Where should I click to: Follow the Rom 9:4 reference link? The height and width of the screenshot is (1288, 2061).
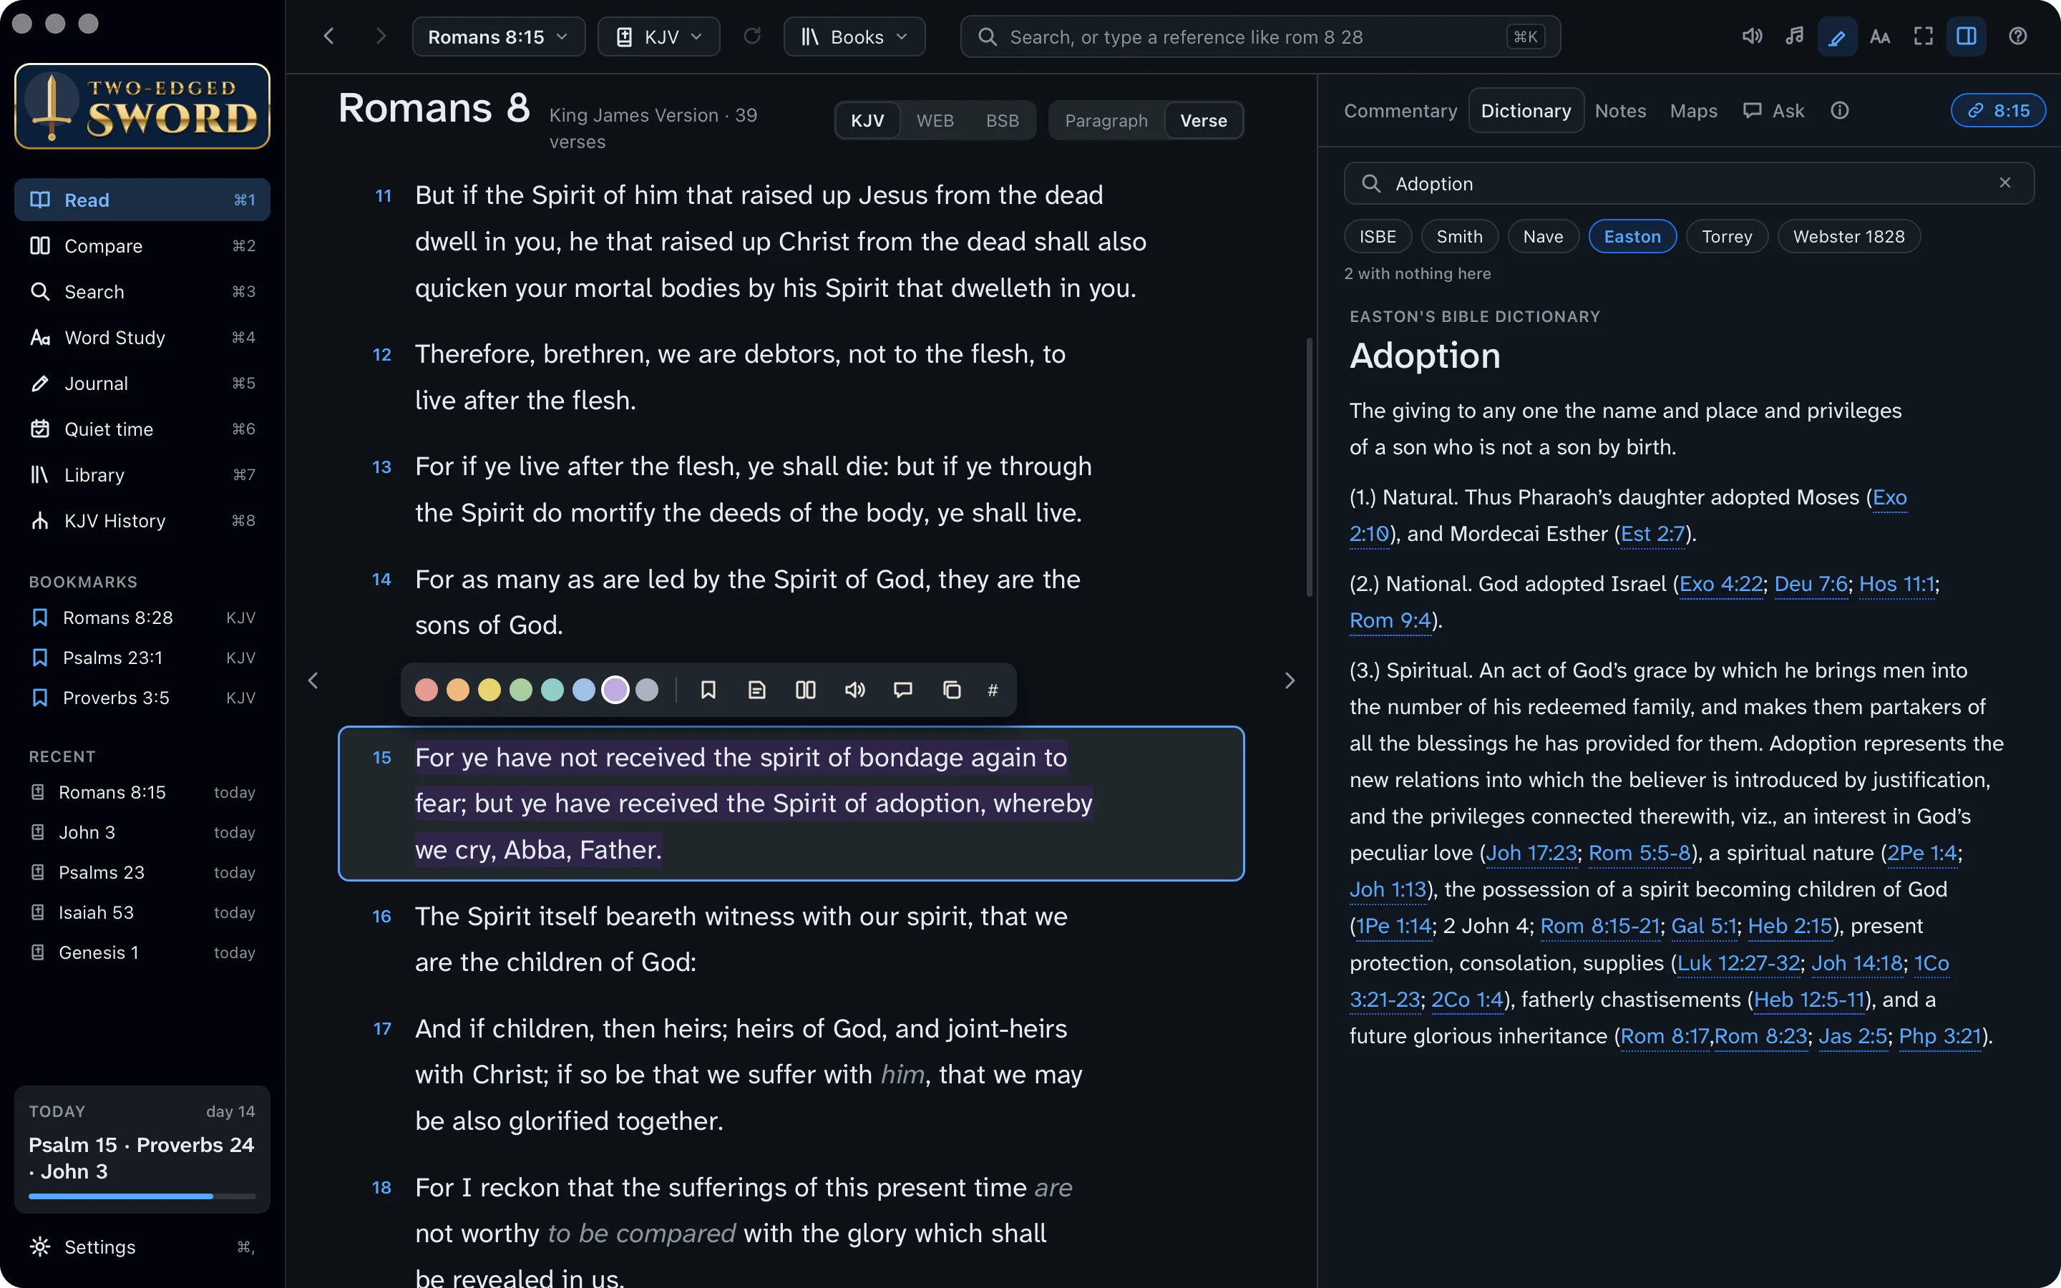1390,621
